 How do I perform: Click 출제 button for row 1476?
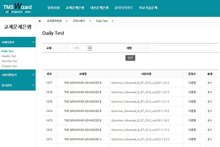210,92
